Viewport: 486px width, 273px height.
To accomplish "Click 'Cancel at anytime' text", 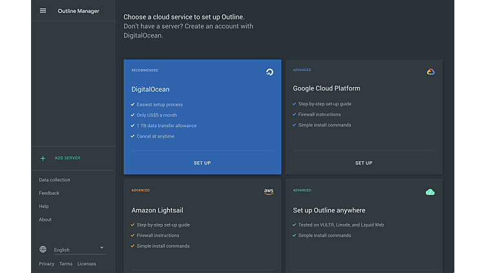I will [155, 136].
